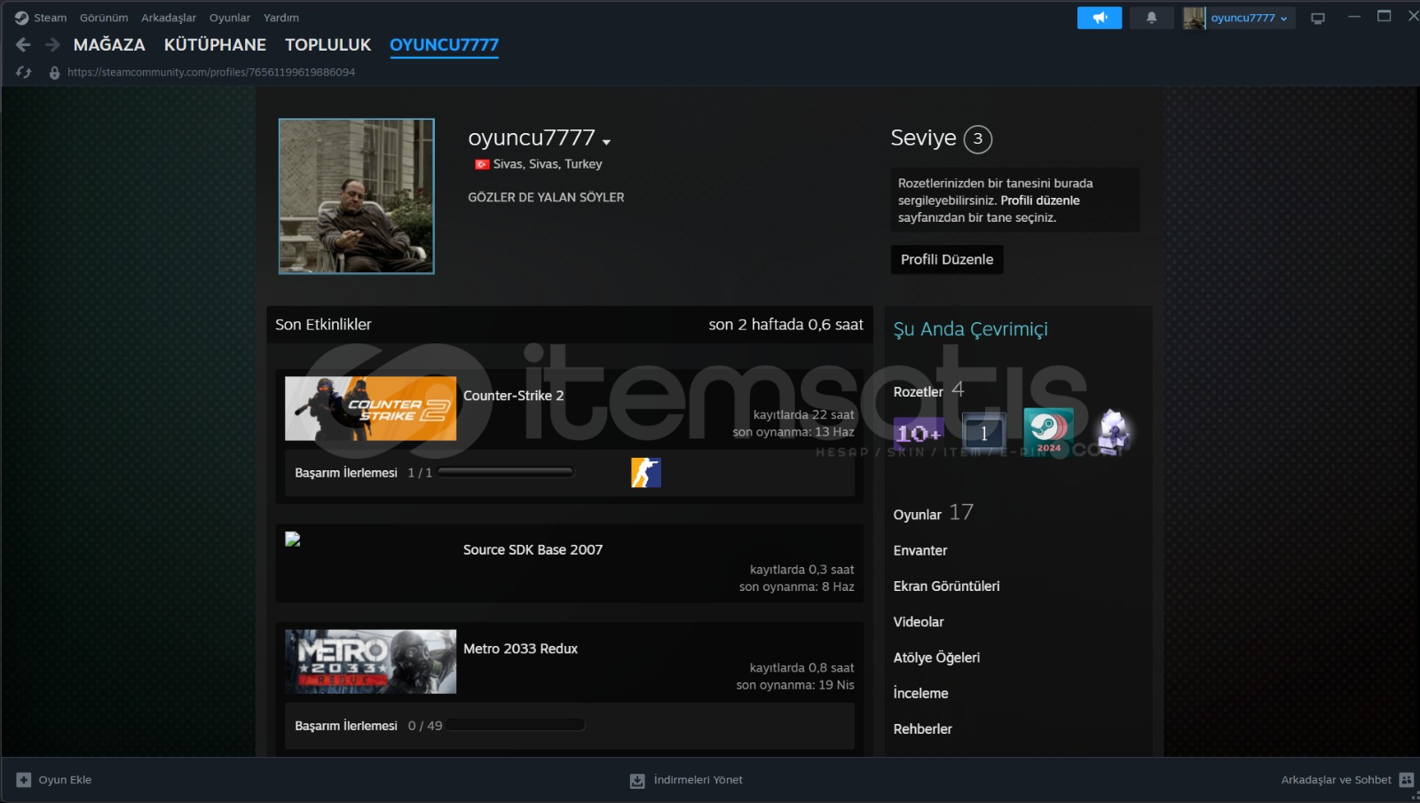1420x803 pixels.
Task: Click Counter-Strike 2 Başarım İlerlemesi progress bar
Action: (506, 473)
